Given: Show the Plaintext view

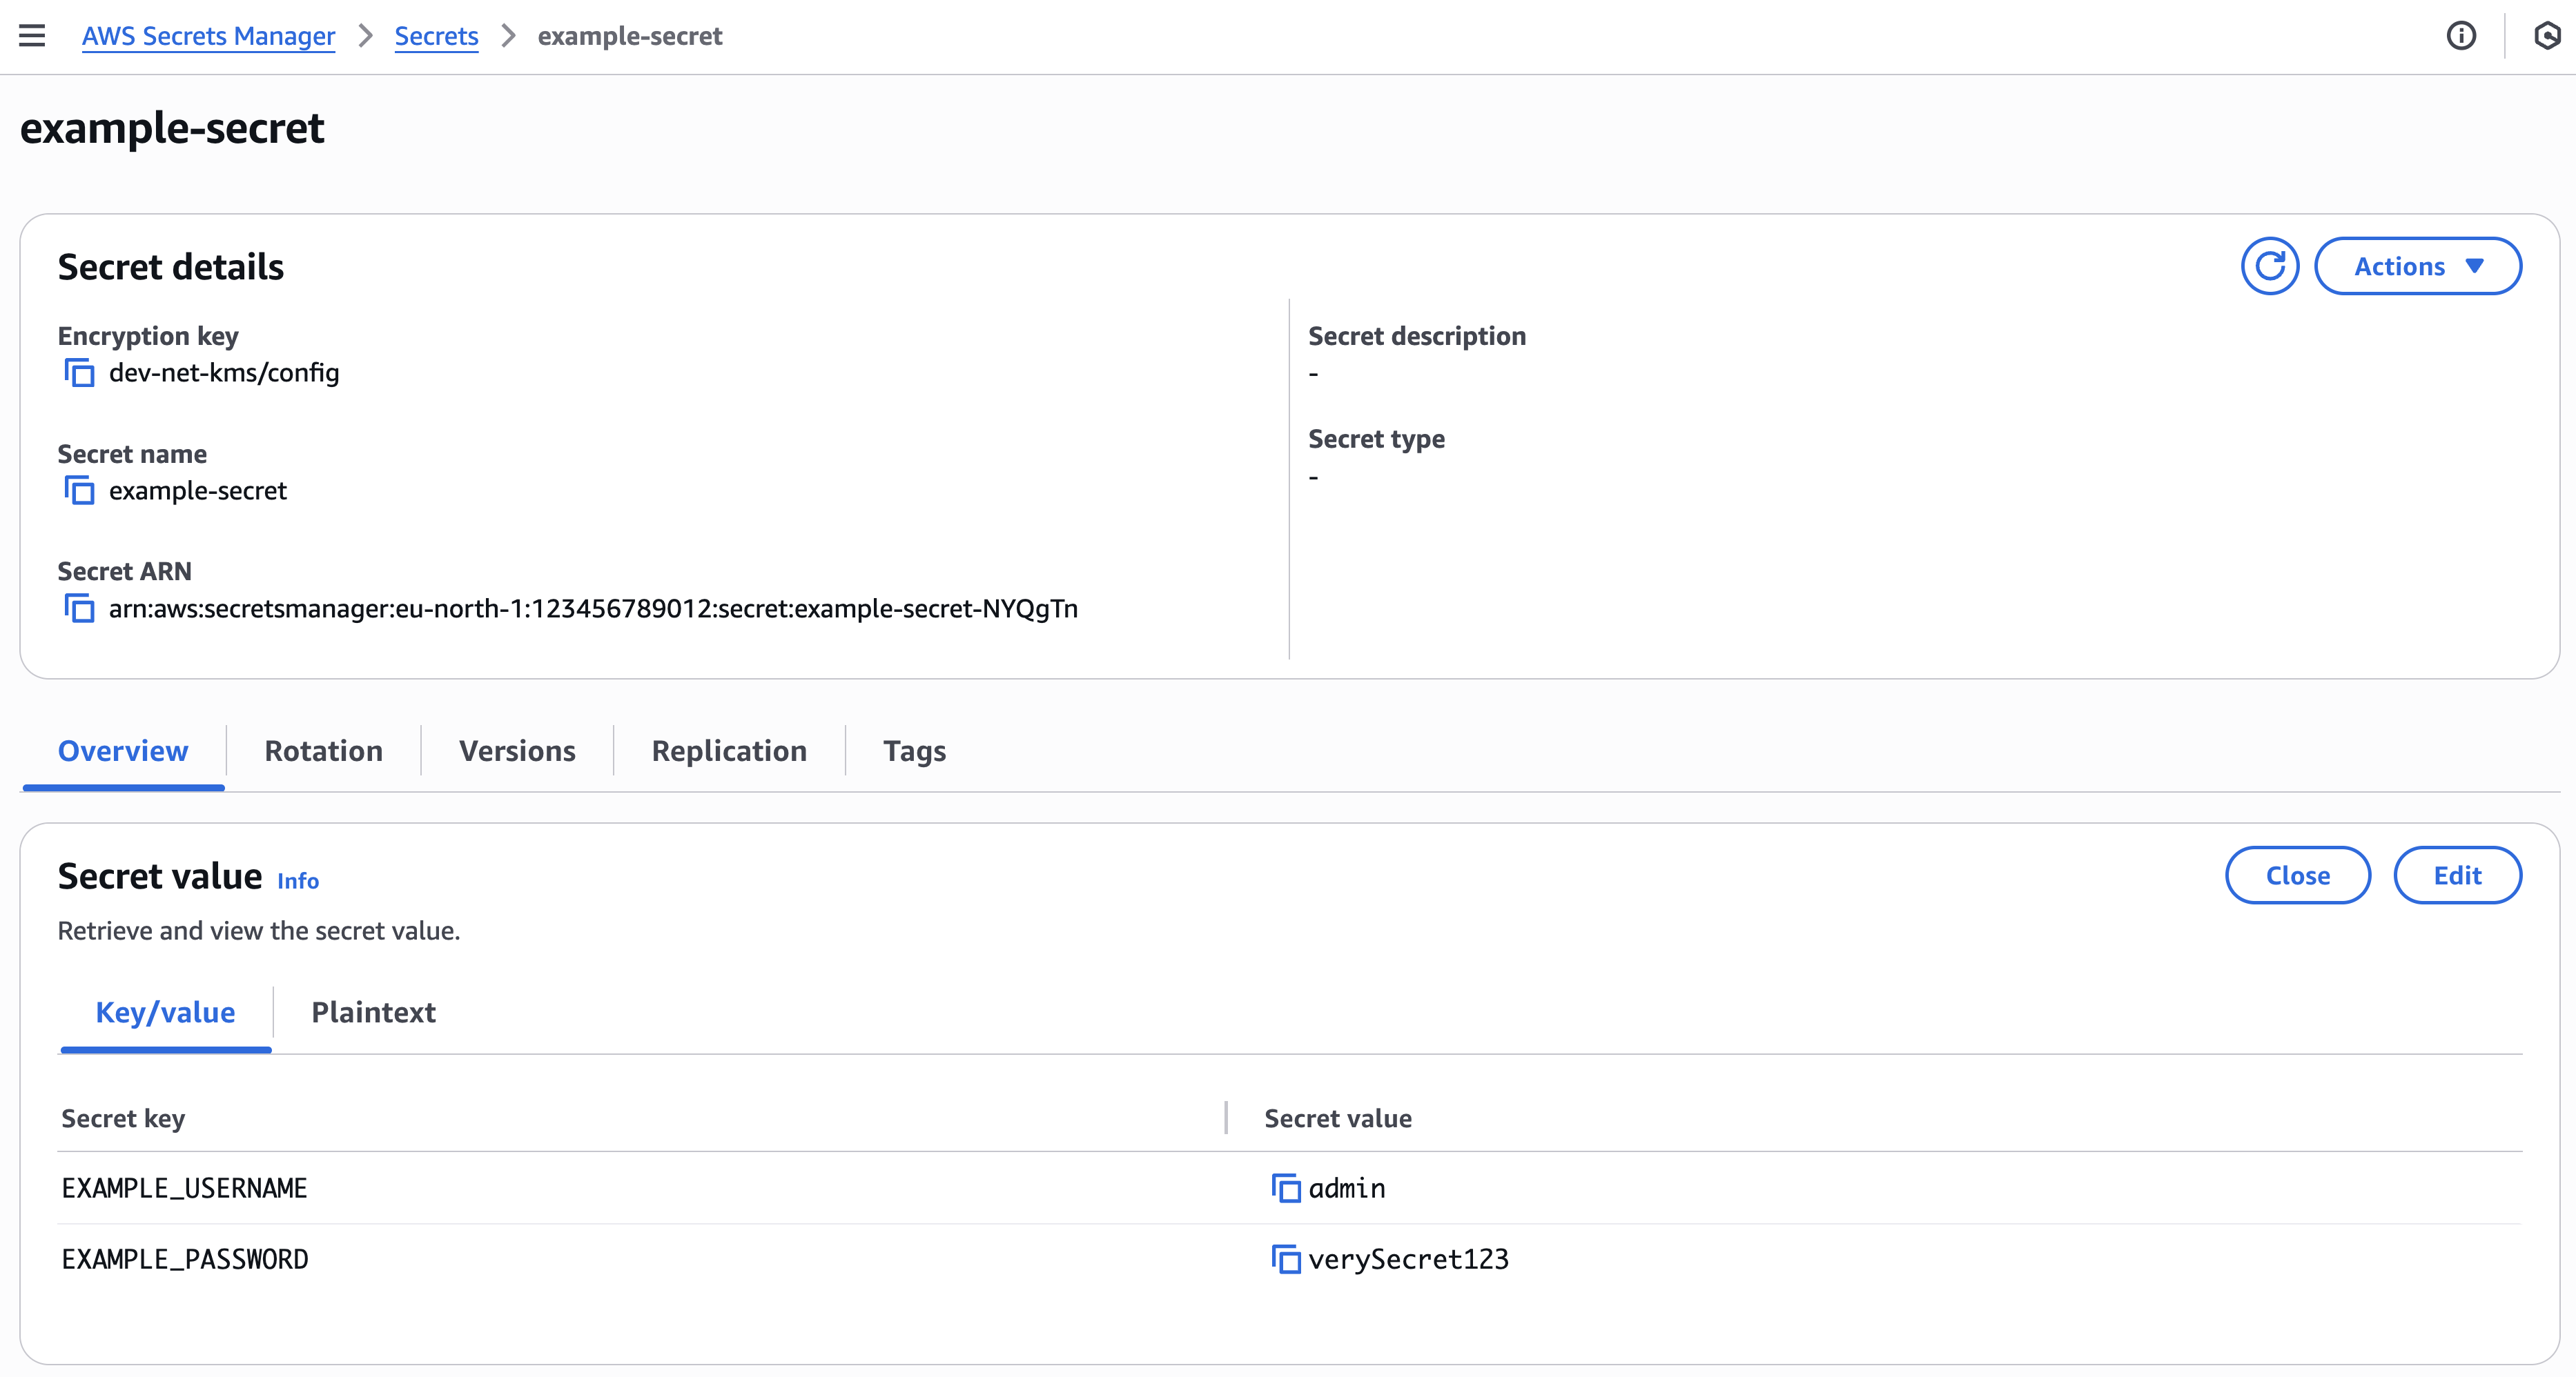Looking at the screenshot, I should pos(373,1012).
